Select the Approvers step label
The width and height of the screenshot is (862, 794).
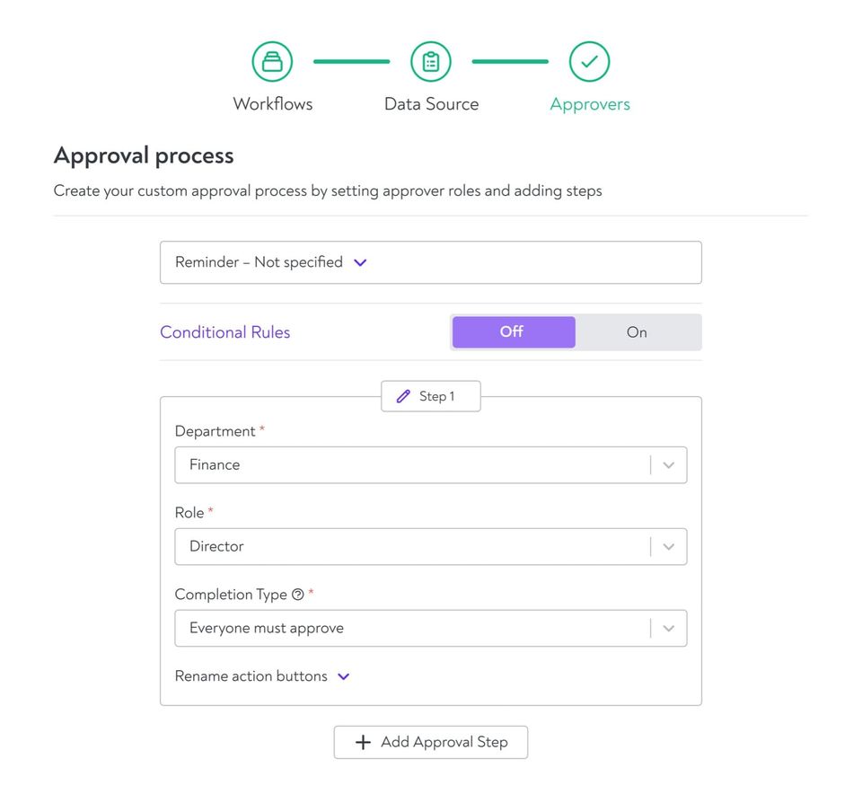[x=590, y=104]
